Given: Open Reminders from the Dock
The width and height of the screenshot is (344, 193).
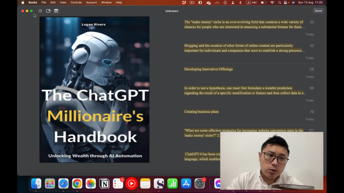Looking at the screenshot, I should [x=118, y=183].
